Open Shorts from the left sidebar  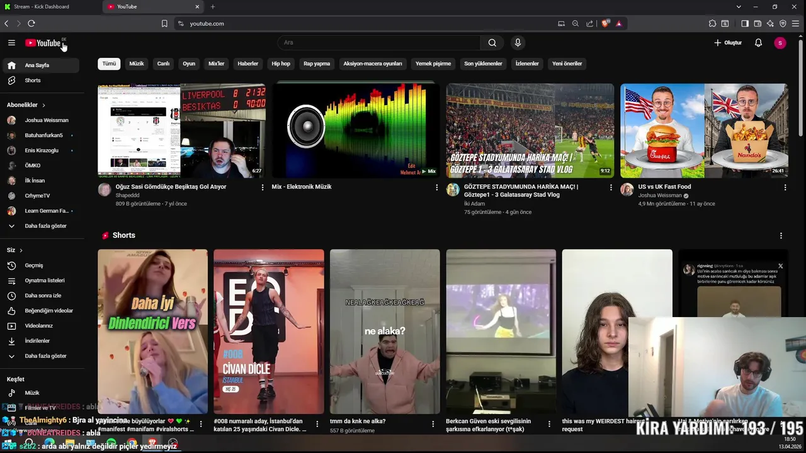click(40, 81)
